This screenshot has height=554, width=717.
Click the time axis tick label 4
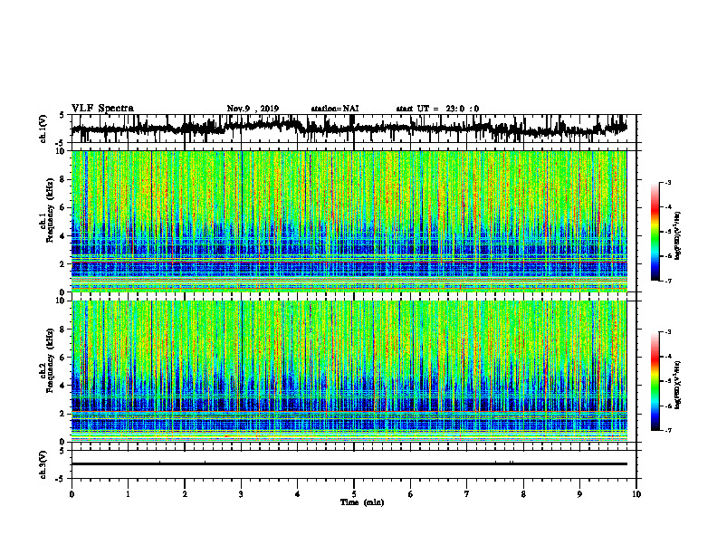point(298,494)
